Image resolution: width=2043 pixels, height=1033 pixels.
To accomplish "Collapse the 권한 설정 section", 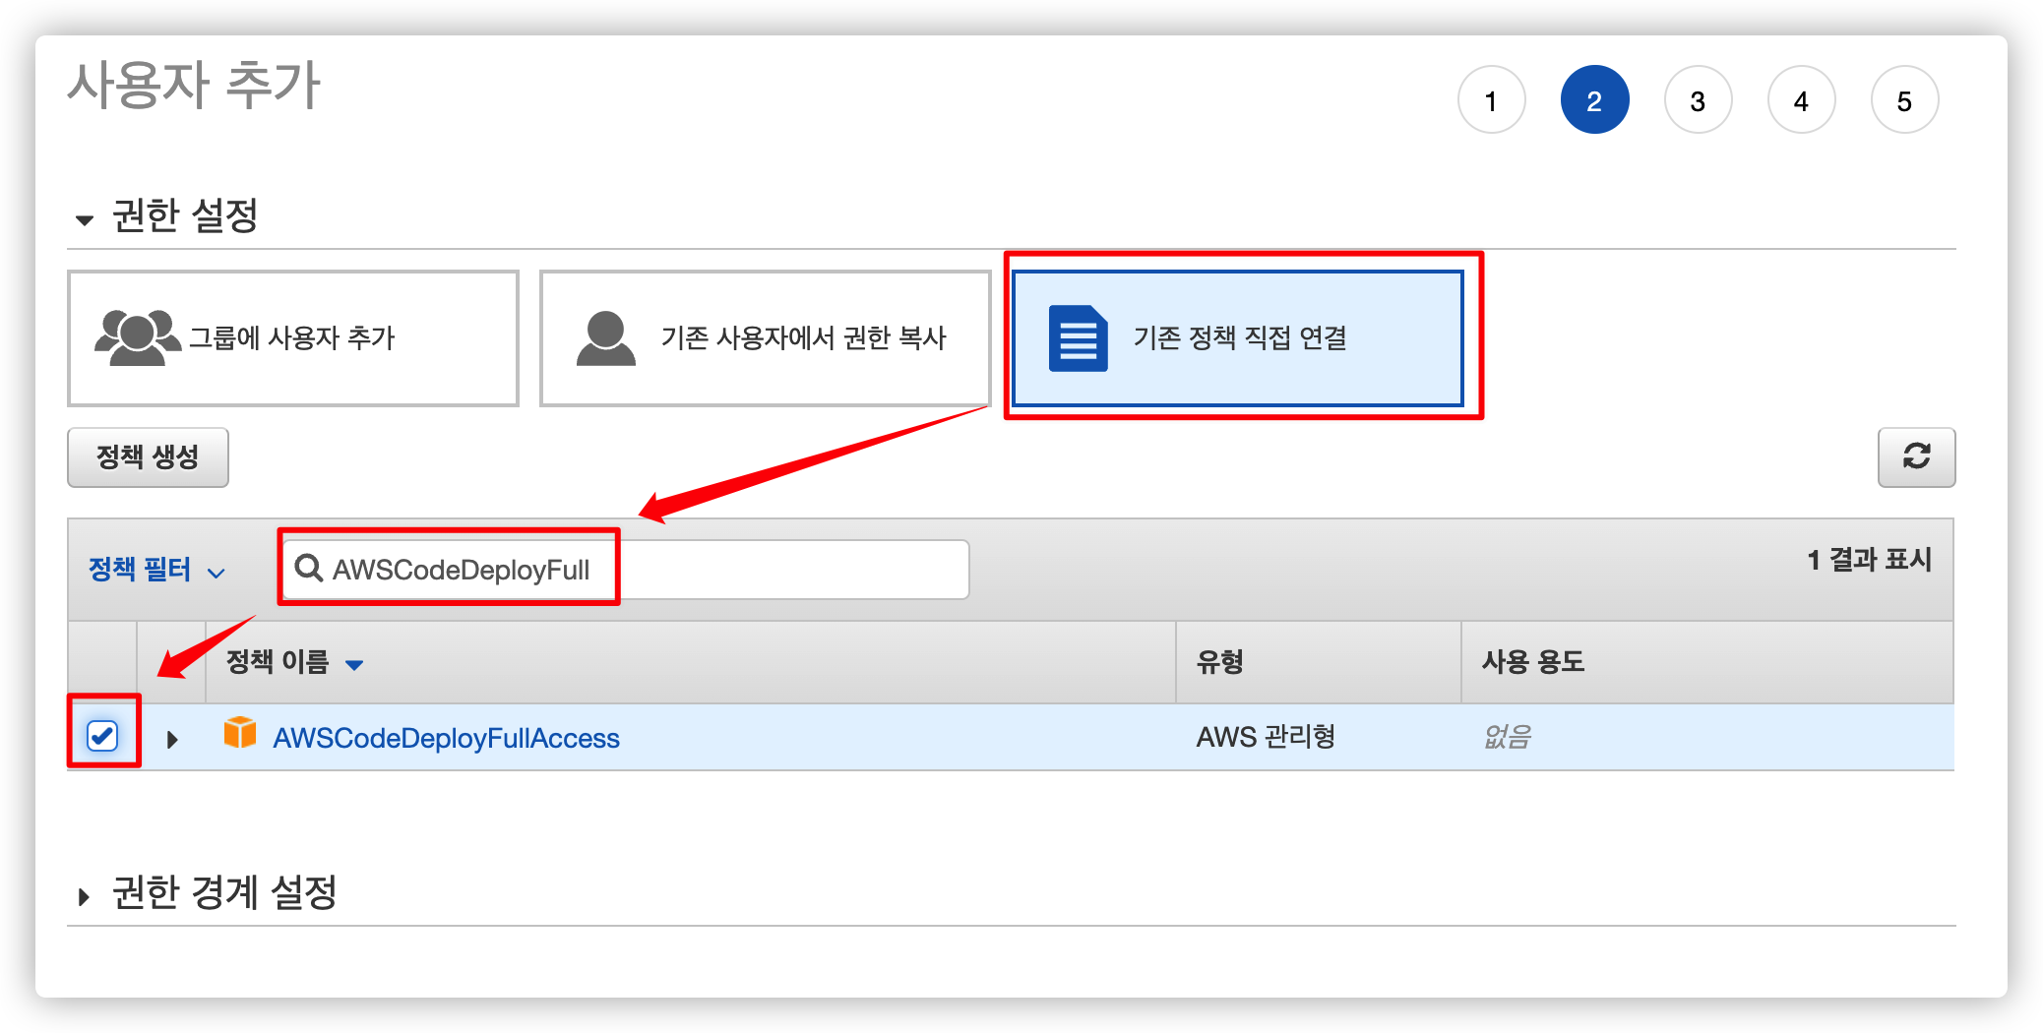I will (x=85, y=219).
